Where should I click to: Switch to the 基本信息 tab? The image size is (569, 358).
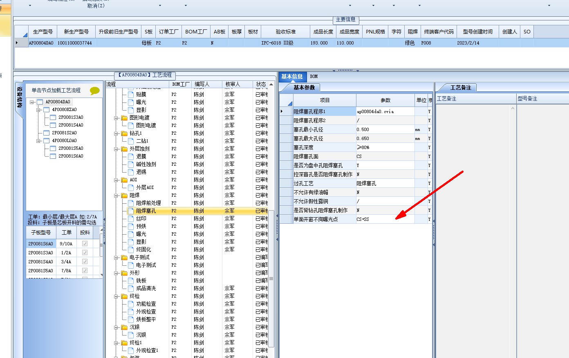[x=292, y=76]
